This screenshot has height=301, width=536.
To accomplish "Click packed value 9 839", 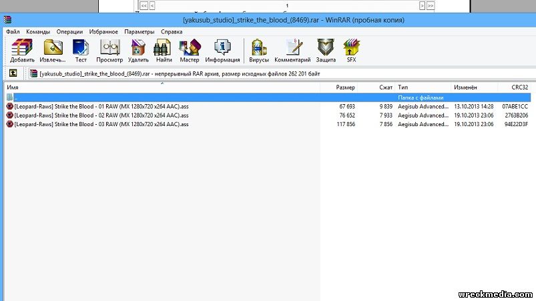I will 386,106.
